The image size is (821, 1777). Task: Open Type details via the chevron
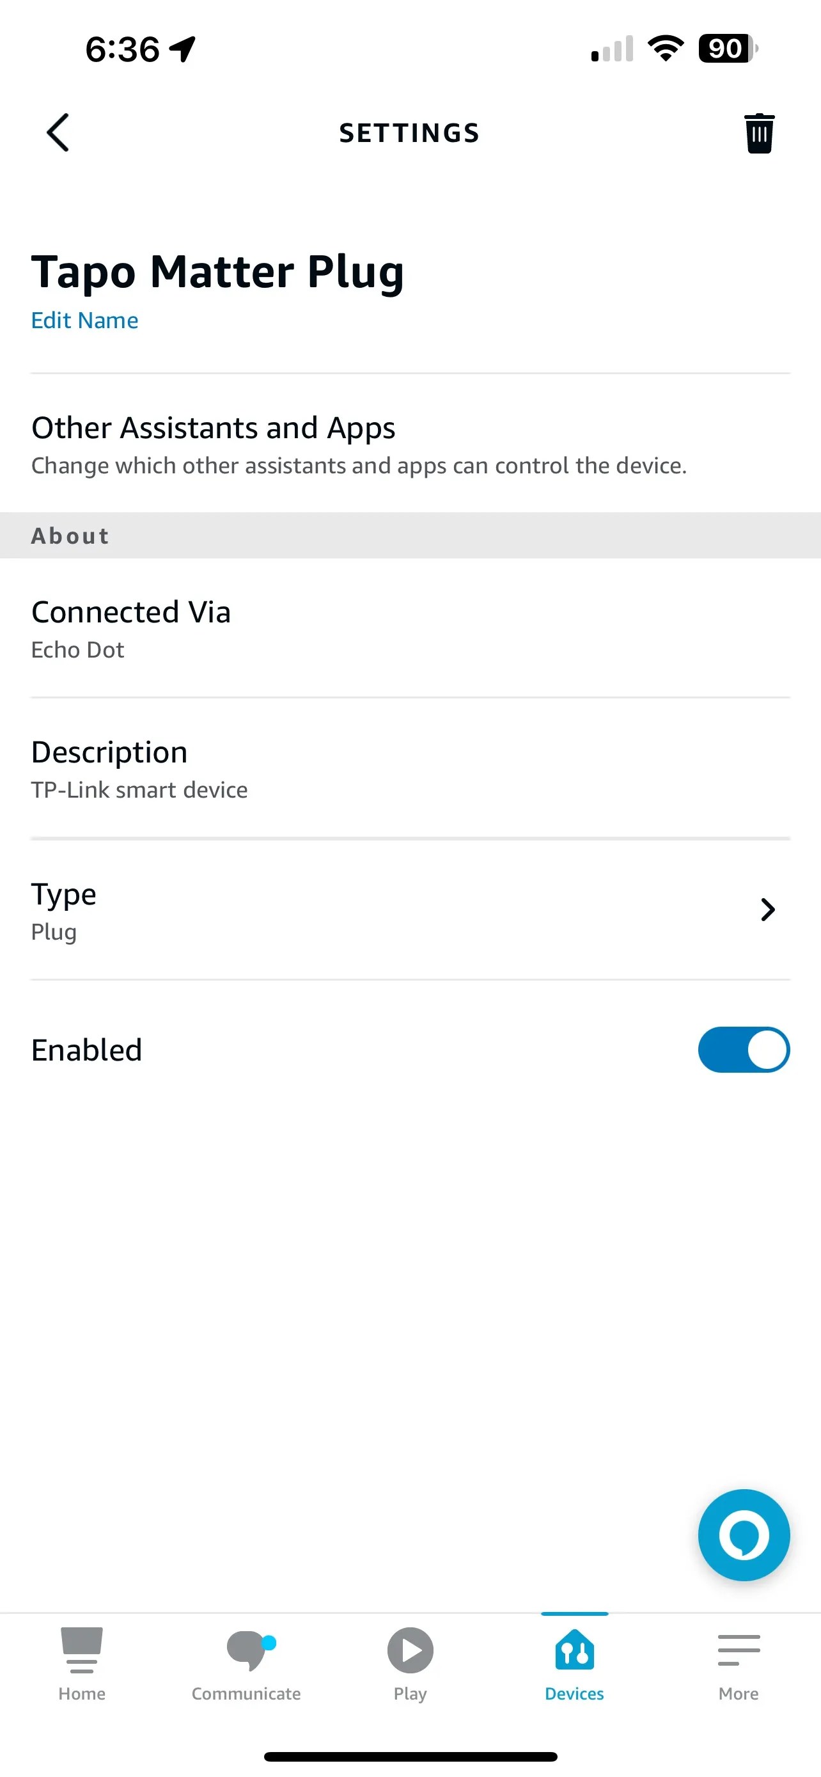point(767,910)
